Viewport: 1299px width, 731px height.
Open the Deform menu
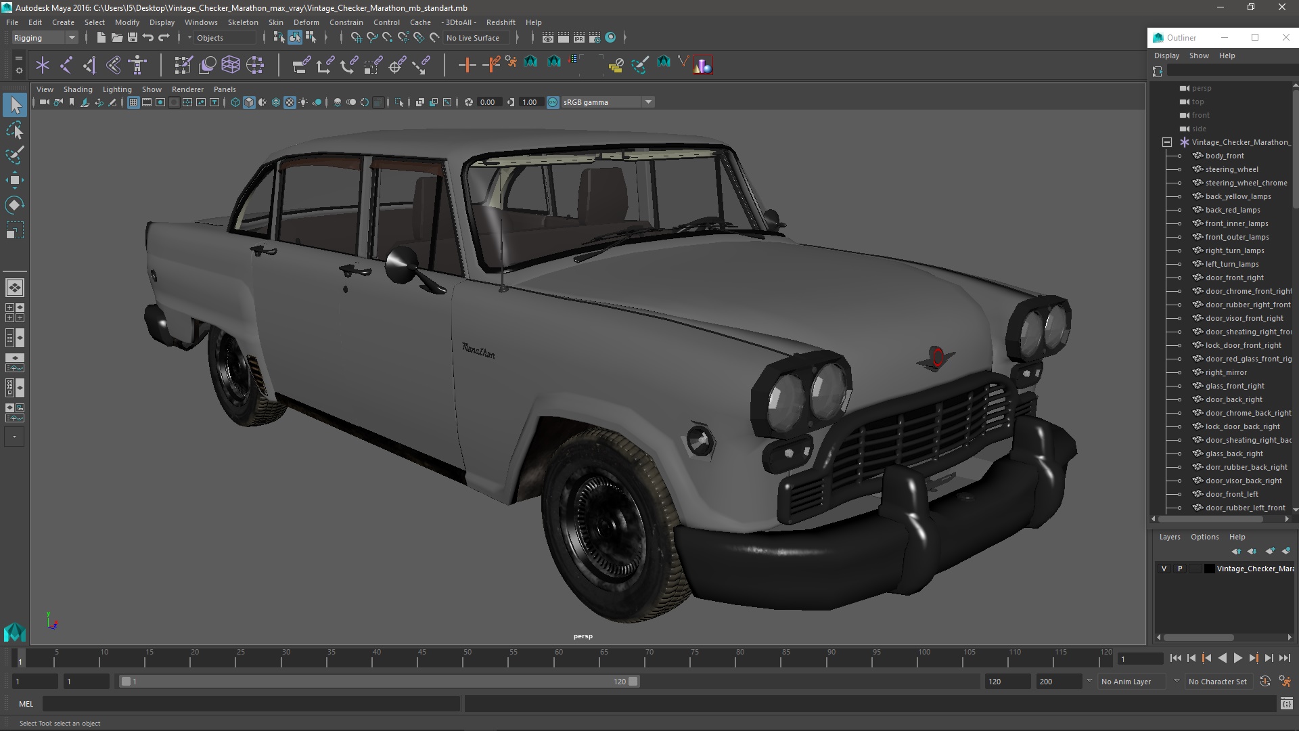tap(306, 22)
